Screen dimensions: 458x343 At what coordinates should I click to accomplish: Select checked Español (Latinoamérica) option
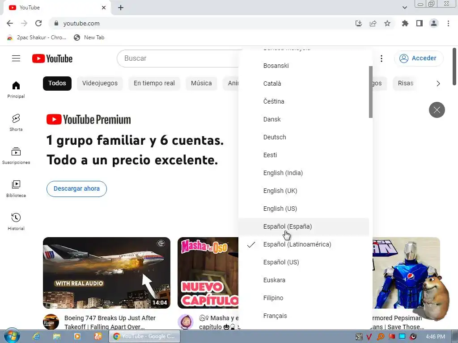click(304, 244)
